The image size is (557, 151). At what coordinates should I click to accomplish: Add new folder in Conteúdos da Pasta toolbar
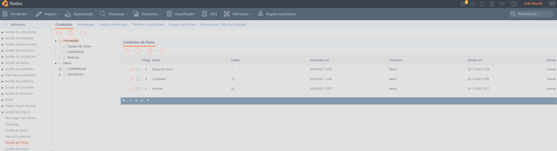(x=127, y=51)
